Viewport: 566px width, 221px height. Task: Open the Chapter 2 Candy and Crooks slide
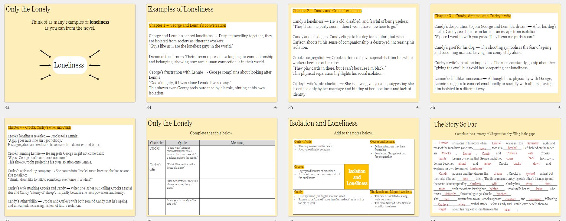(353, 53)
